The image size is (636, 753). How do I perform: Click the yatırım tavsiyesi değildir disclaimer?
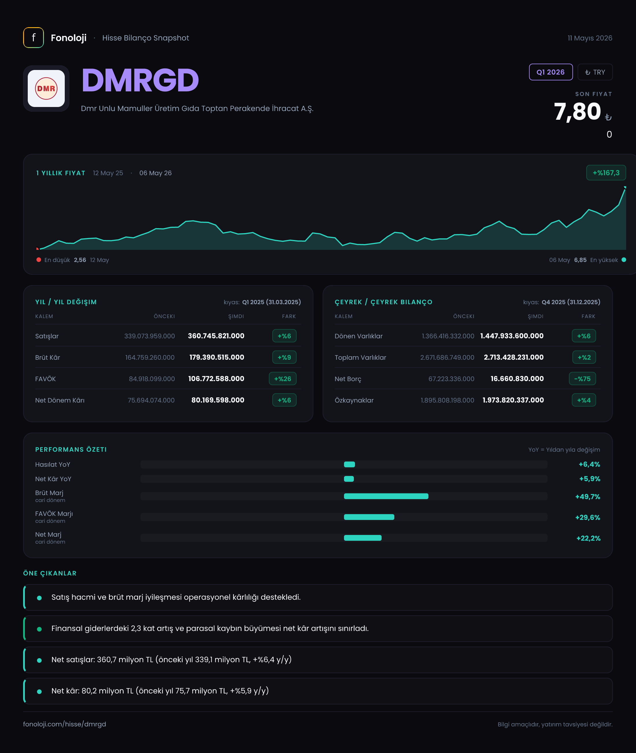click(555, 724)
